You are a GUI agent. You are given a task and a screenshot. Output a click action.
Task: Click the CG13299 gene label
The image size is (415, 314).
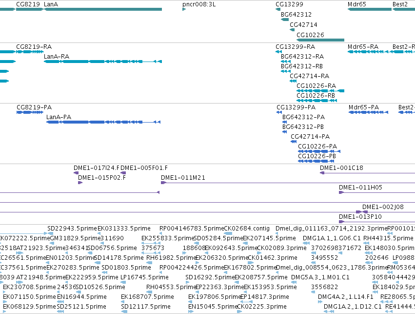(x=289, y=4)
